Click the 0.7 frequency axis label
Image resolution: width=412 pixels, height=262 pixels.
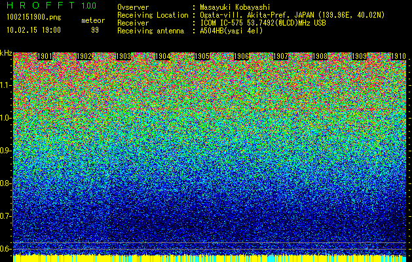pos(5,216)
